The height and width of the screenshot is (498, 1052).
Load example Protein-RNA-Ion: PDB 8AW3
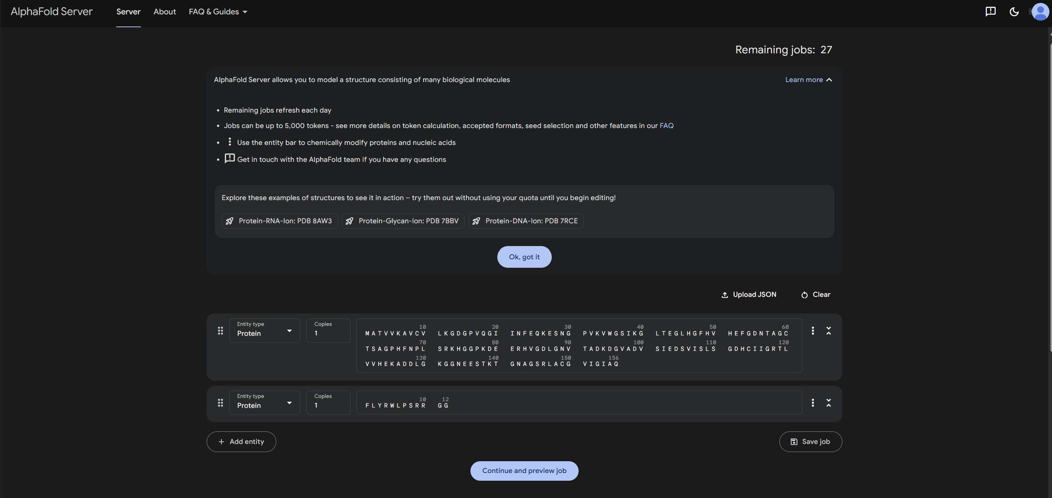coord(279,221)
